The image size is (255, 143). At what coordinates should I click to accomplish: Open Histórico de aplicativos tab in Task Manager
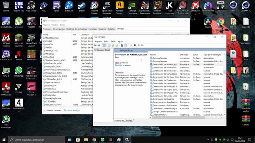pos(76,29)
